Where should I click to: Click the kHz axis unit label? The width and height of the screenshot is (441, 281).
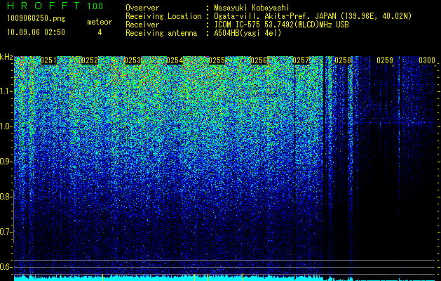[x=6, y=58]
